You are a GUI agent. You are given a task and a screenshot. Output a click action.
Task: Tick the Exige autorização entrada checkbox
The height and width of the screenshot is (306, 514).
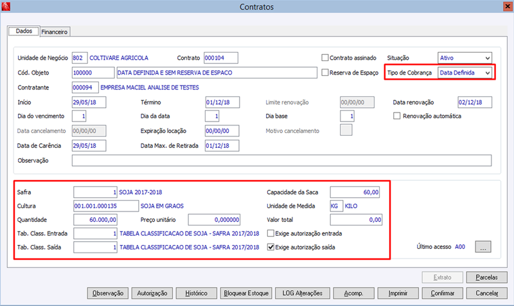tap(270, 233)
